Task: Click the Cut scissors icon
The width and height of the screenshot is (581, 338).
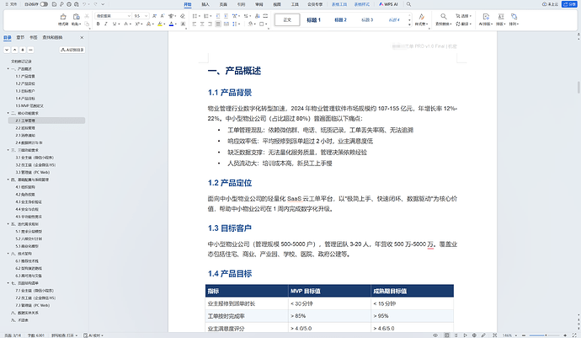Action: pyautogui.click(x=87, y=16)
